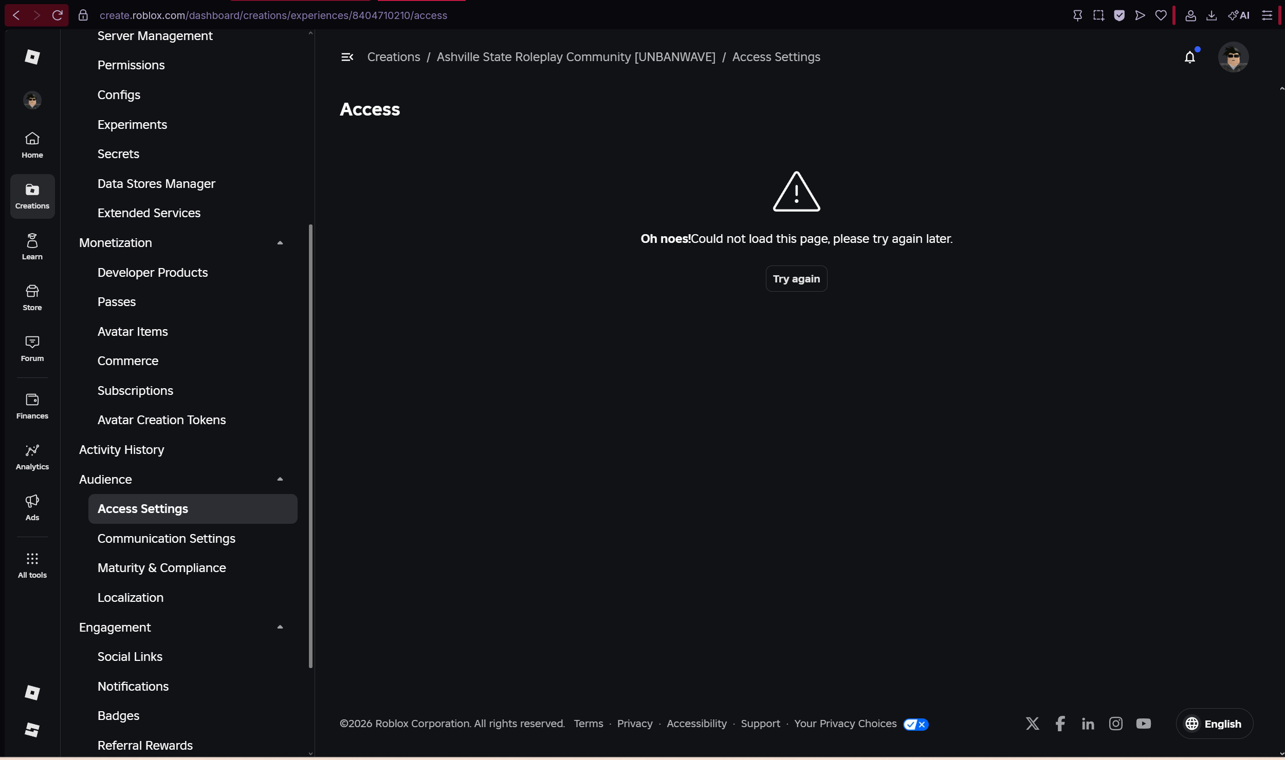Viewport: 1285px width, 760px height.
Task: Collapse the Engagement section
Action: click(280, 626)
